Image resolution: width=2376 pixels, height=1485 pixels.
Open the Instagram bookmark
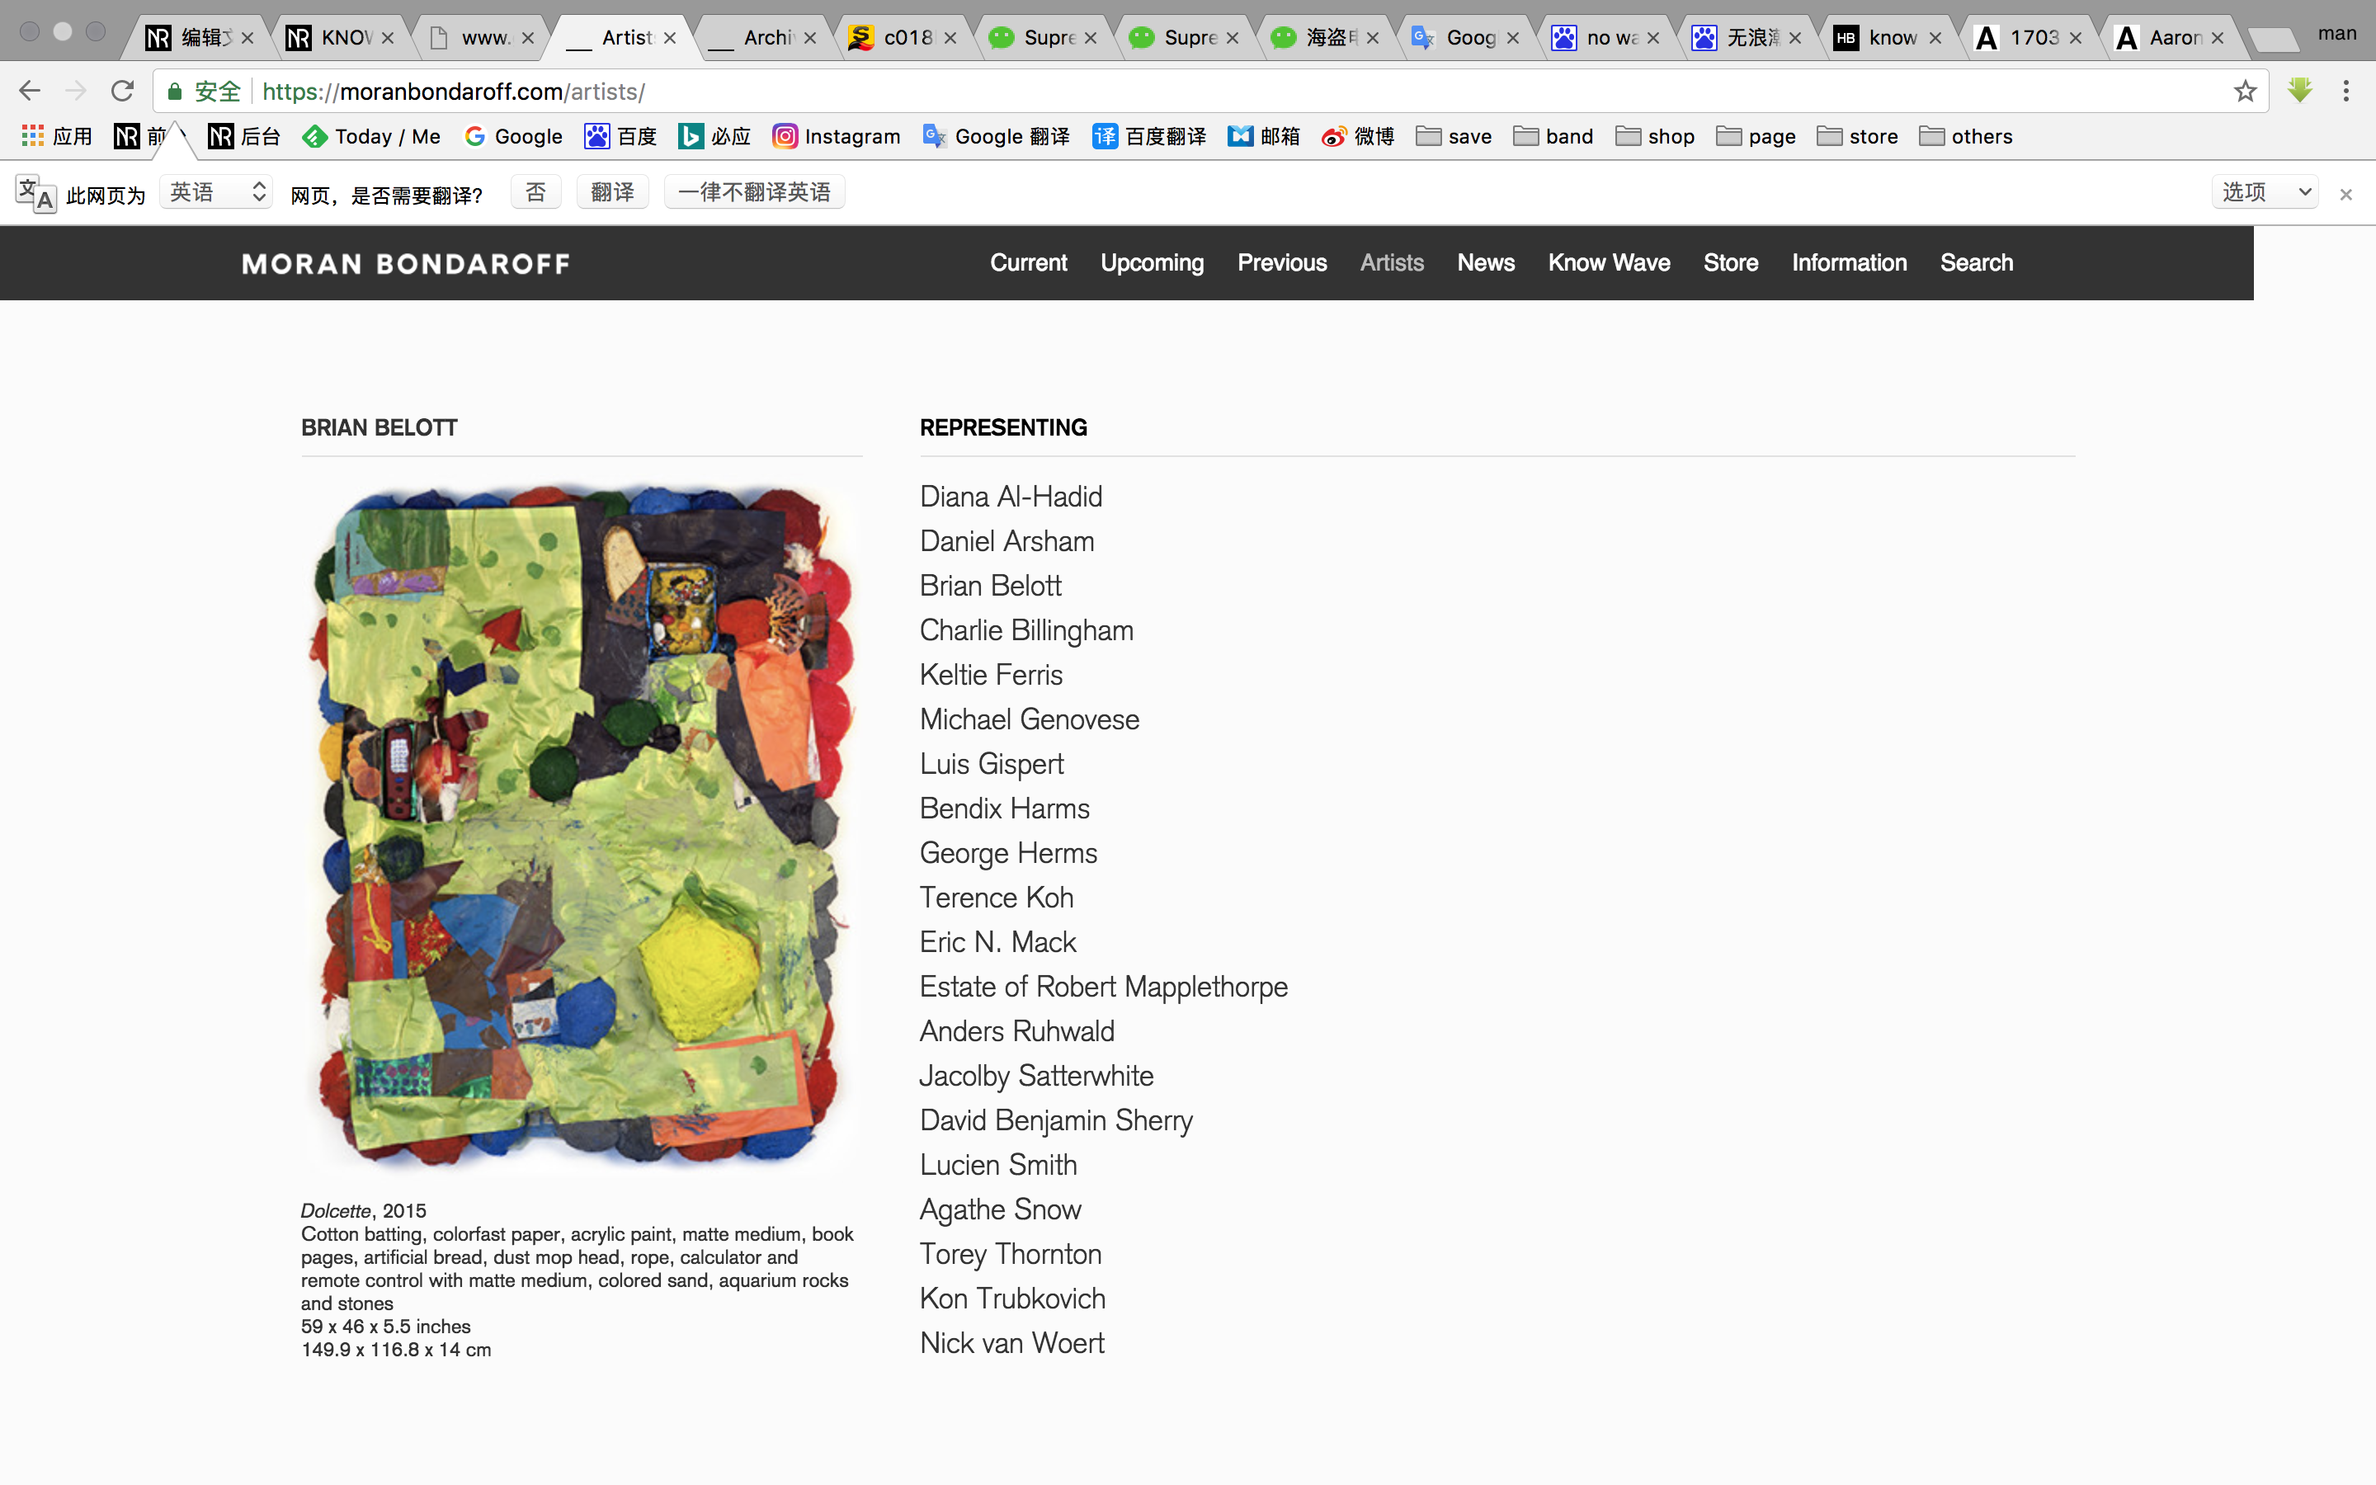click(837, 136)
